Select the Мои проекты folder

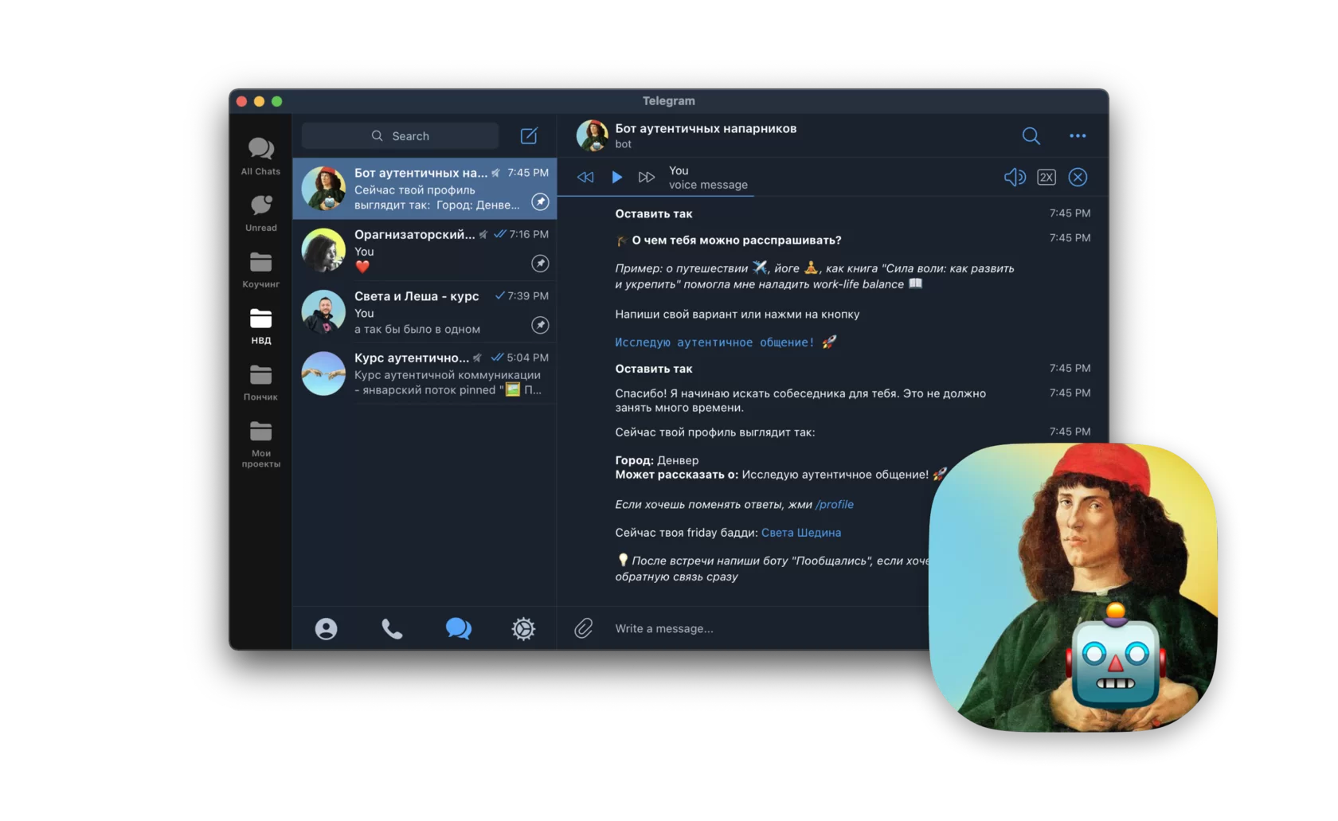[x=260, y=444]
